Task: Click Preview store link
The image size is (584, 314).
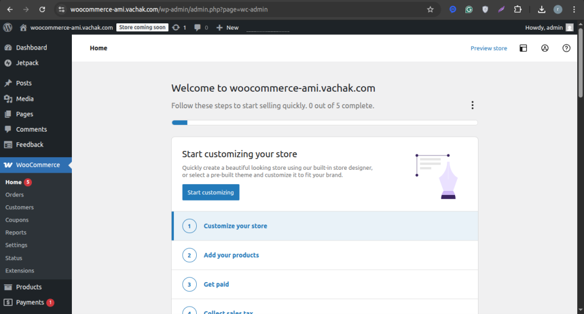Action: [x=489, y=48]
